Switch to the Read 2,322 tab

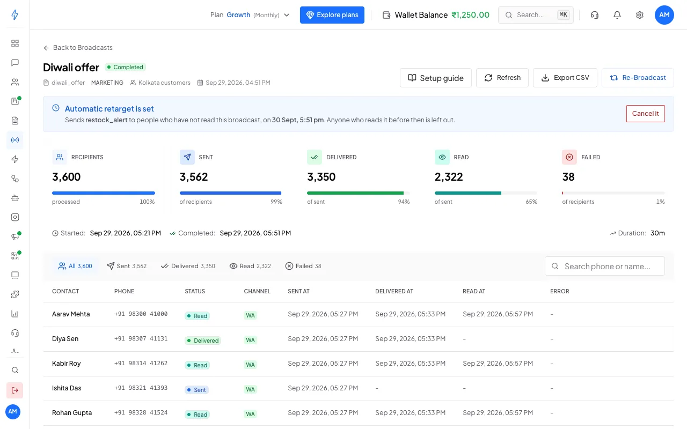[x=250, y=266]
